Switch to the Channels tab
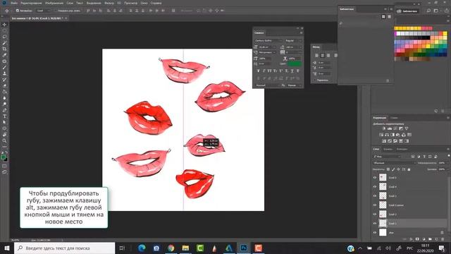 [388, 149]
